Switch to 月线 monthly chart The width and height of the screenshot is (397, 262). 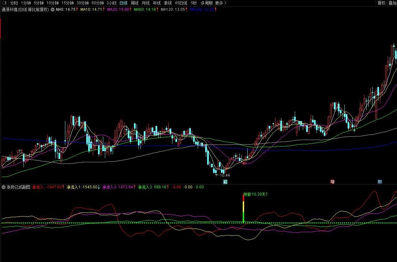click(x=146, y=3)
